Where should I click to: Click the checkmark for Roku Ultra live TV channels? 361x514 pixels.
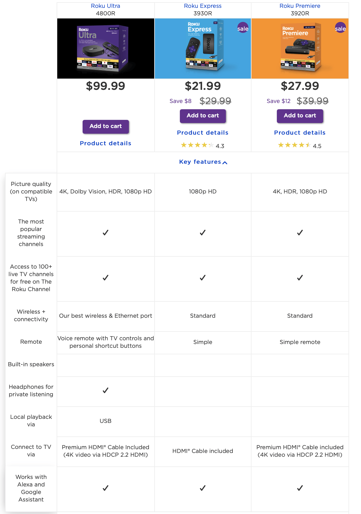[x=105, y=278]
